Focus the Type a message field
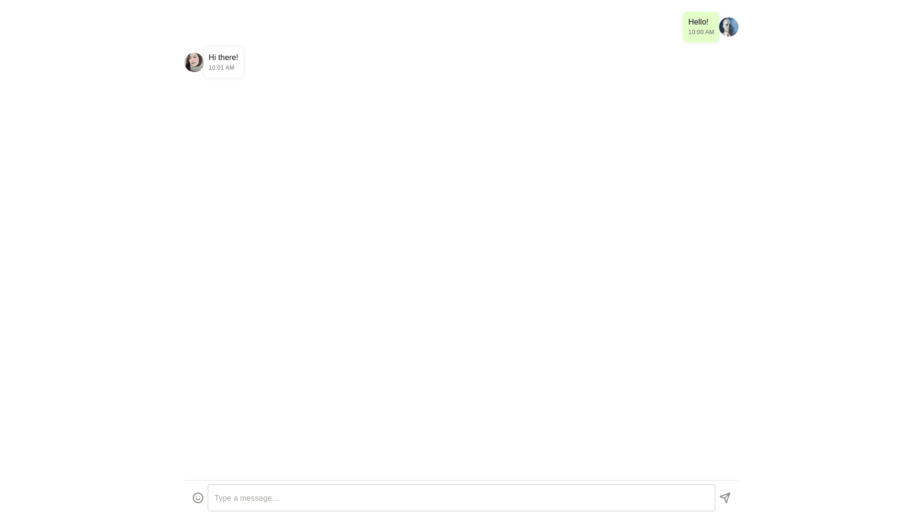The height and width of the screenshot is (519, 923). [461, 498]
